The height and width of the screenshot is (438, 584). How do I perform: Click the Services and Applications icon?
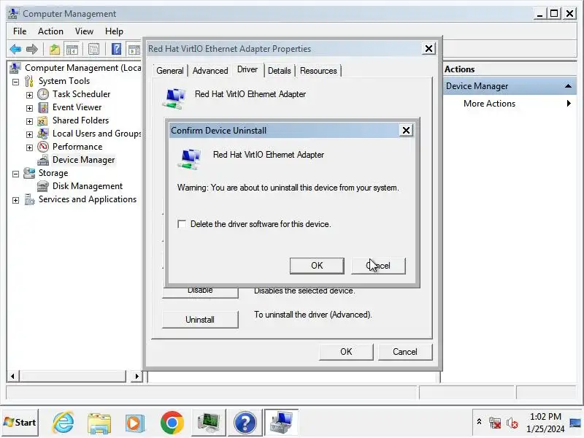(x=29, y=199)
